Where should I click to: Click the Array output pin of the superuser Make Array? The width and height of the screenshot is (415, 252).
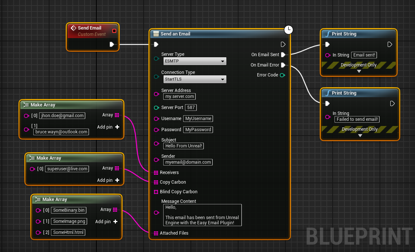117,168
